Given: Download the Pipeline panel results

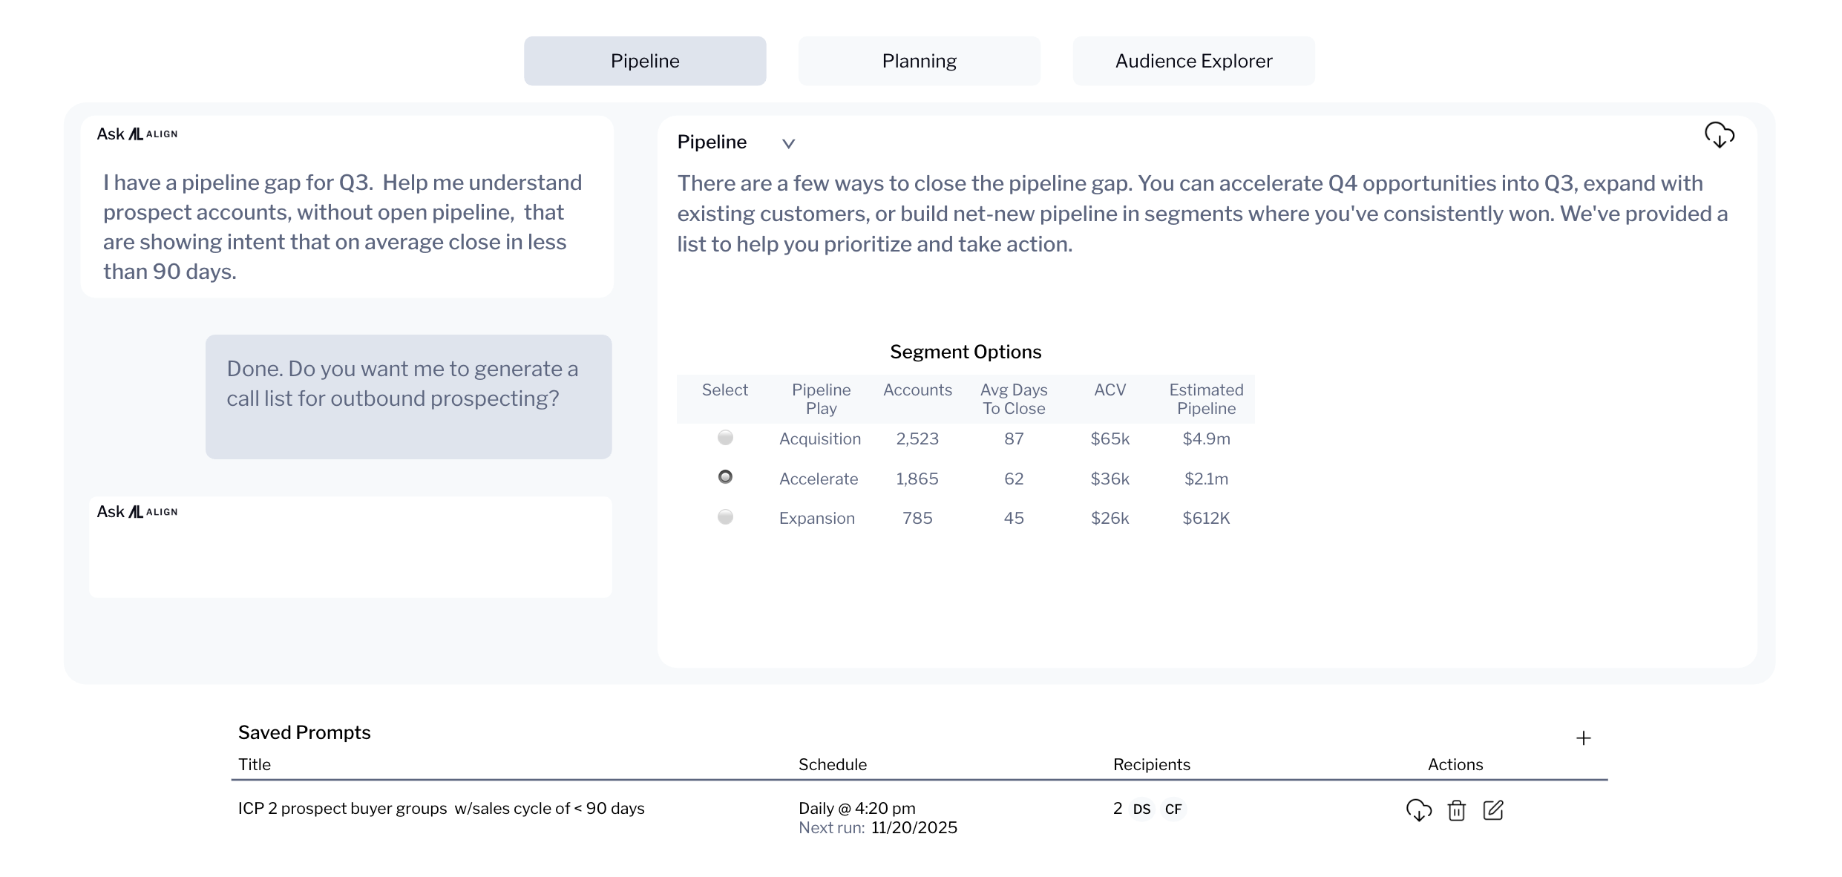Looking at the screenshot, I should (1719, 136).
